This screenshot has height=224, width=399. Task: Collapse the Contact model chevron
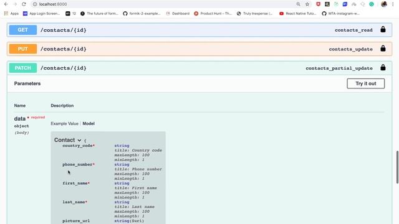[x=79, y=140]
